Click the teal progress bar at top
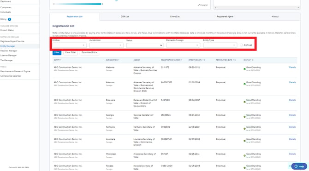 78,4
